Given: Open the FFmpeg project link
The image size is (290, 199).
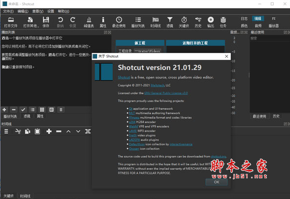Looking at the screenshot, I should click(134, 118).
